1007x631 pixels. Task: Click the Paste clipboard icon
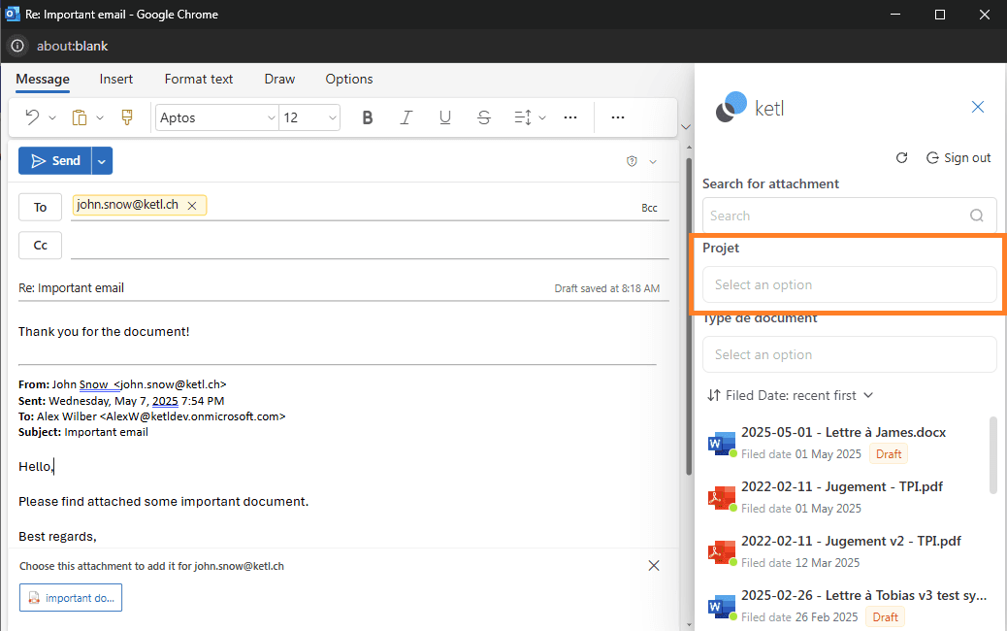81,117
